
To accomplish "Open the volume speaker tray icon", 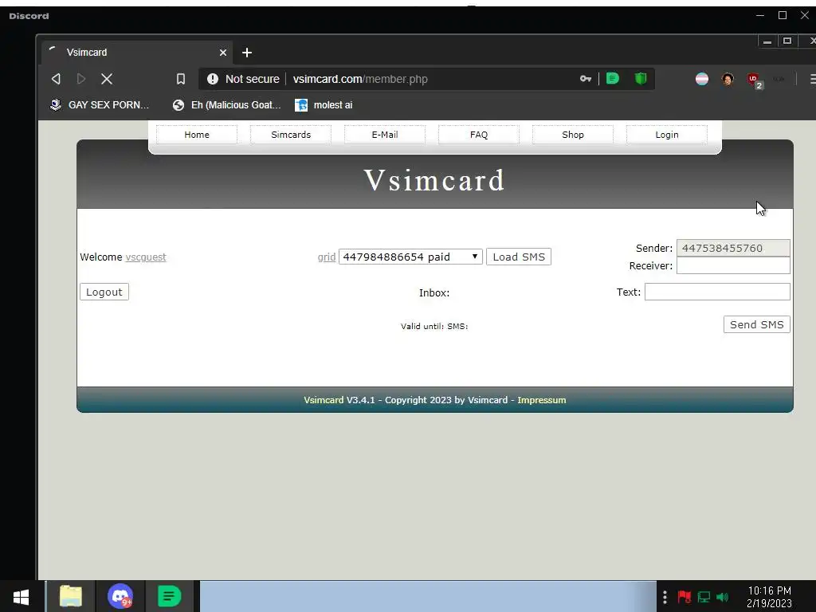I will pos(722,597).
